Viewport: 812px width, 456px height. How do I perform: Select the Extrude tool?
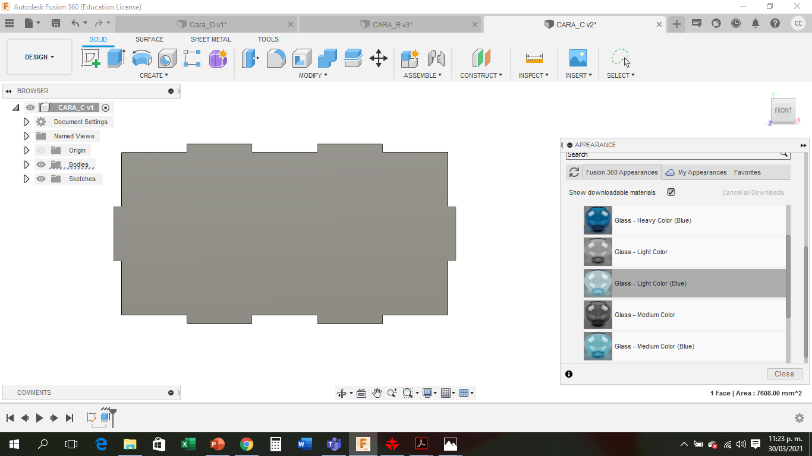[116, 58]
